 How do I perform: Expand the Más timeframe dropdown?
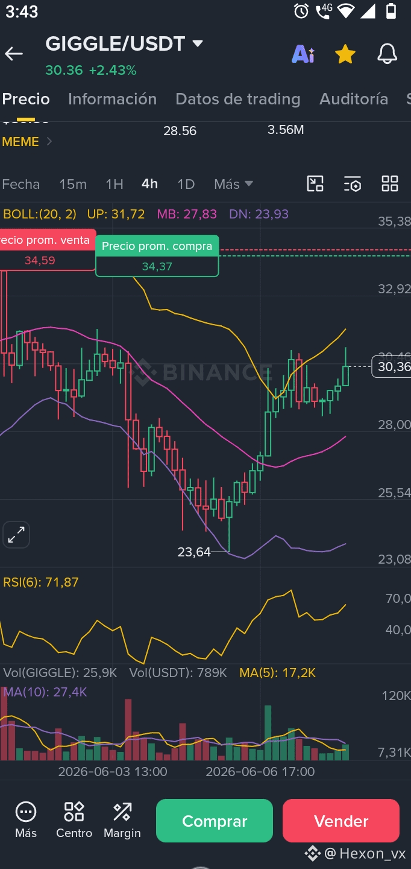(x=233, y=184)
